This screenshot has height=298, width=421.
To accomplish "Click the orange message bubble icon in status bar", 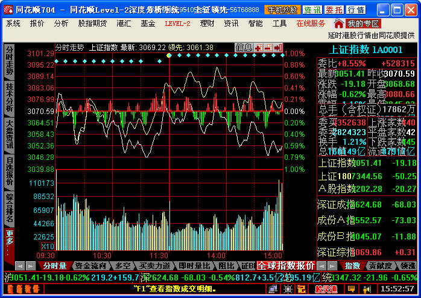I will (x=351, y=289).
